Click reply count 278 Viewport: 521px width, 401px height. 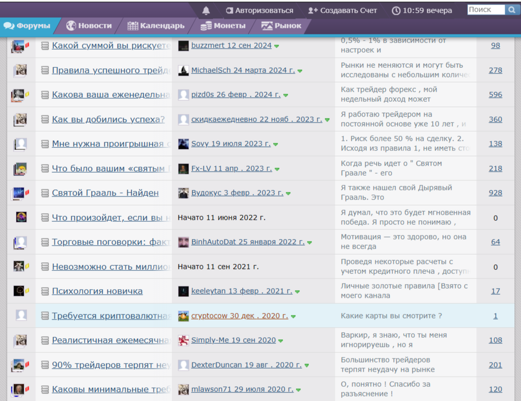tap(496, 70)
